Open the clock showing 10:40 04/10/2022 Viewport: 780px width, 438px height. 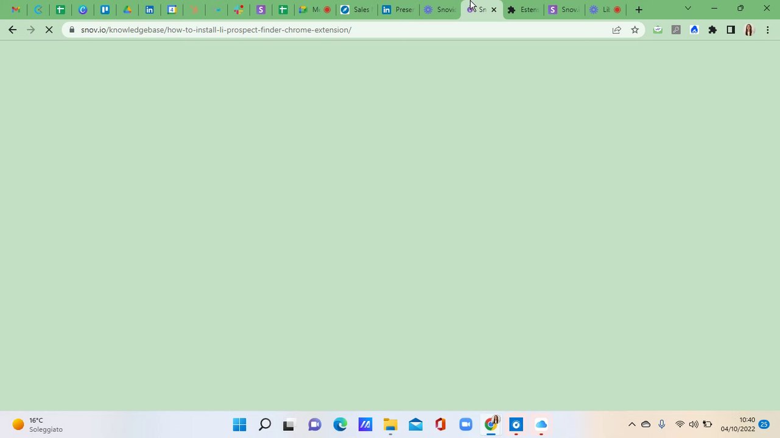point(737,425)
